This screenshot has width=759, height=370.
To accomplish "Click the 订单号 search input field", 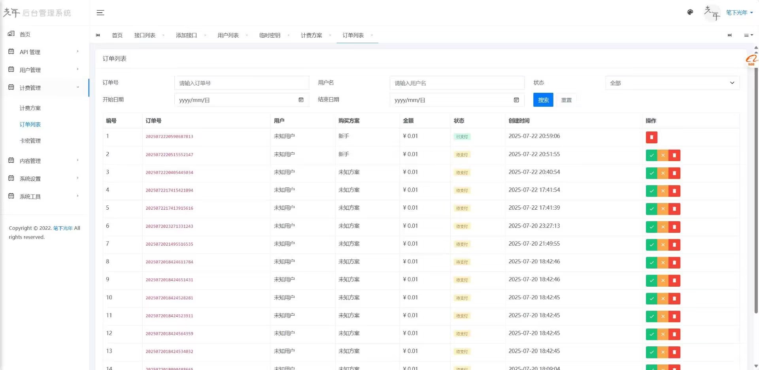I will coord(242,83).
